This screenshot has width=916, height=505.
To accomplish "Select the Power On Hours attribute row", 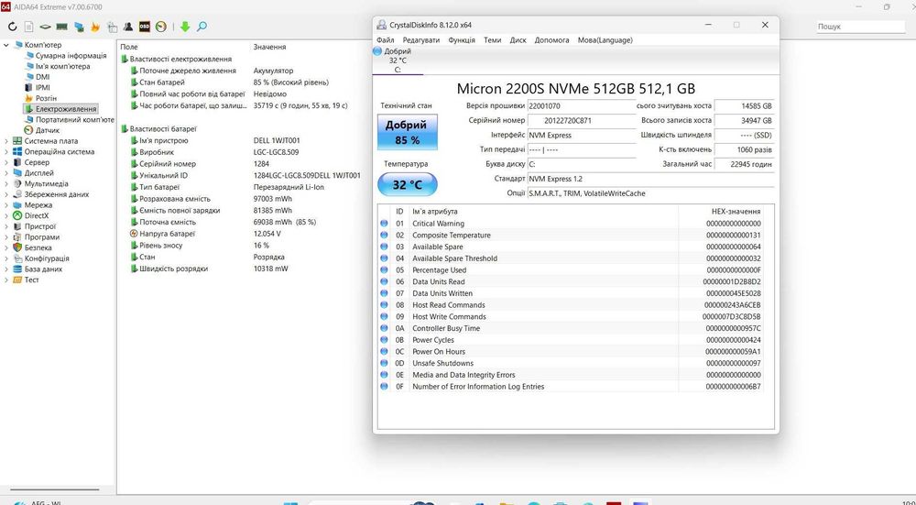I will 572,352.
